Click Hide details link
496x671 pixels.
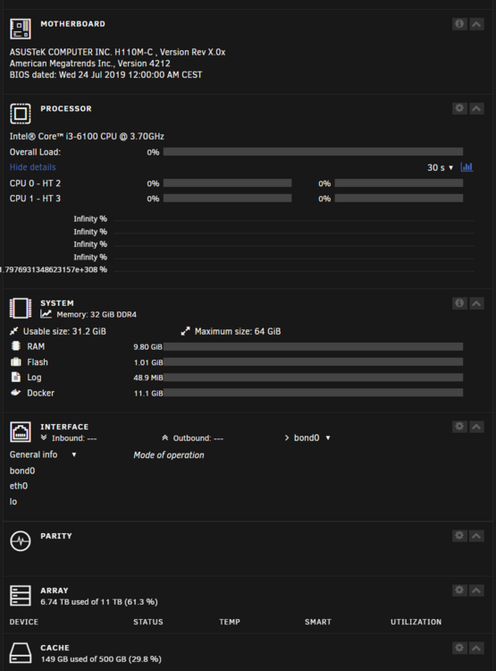[32, 167]
